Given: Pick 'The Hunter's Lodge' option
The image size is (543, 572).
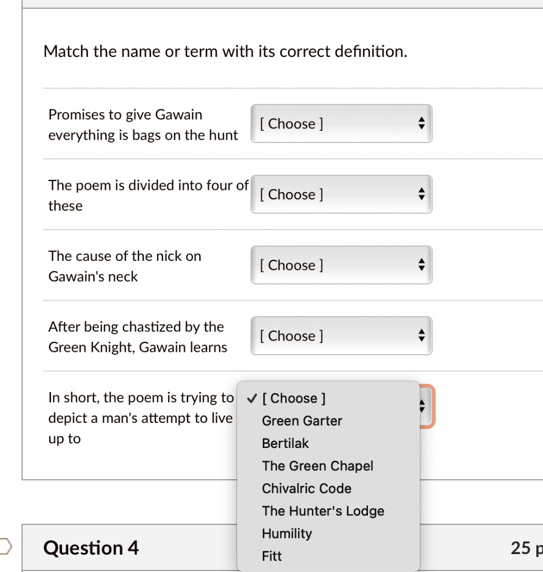Looking at the screenshot, I should pyautogui.click(x=323, y=511).
